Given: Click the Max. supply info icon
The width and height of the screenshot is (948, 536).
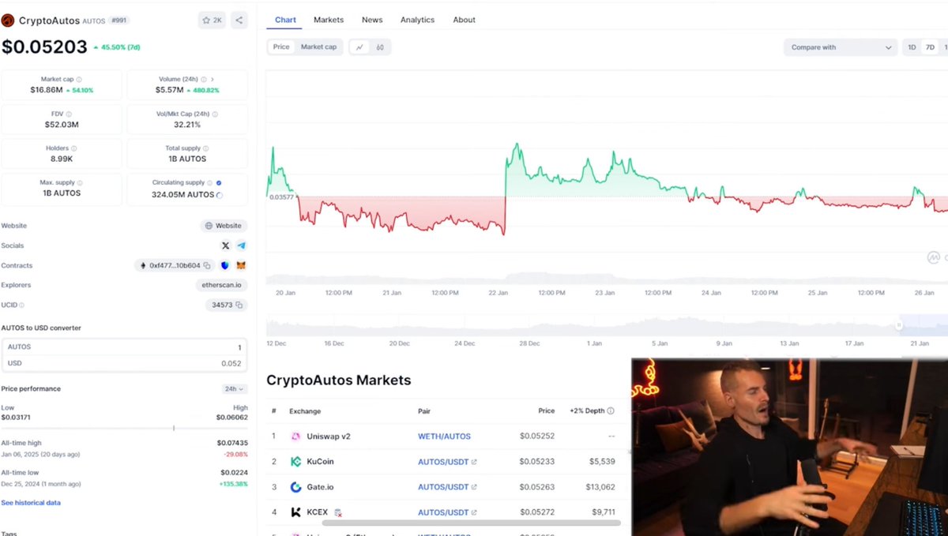Looking at the screenshot, I should (80, 182).
